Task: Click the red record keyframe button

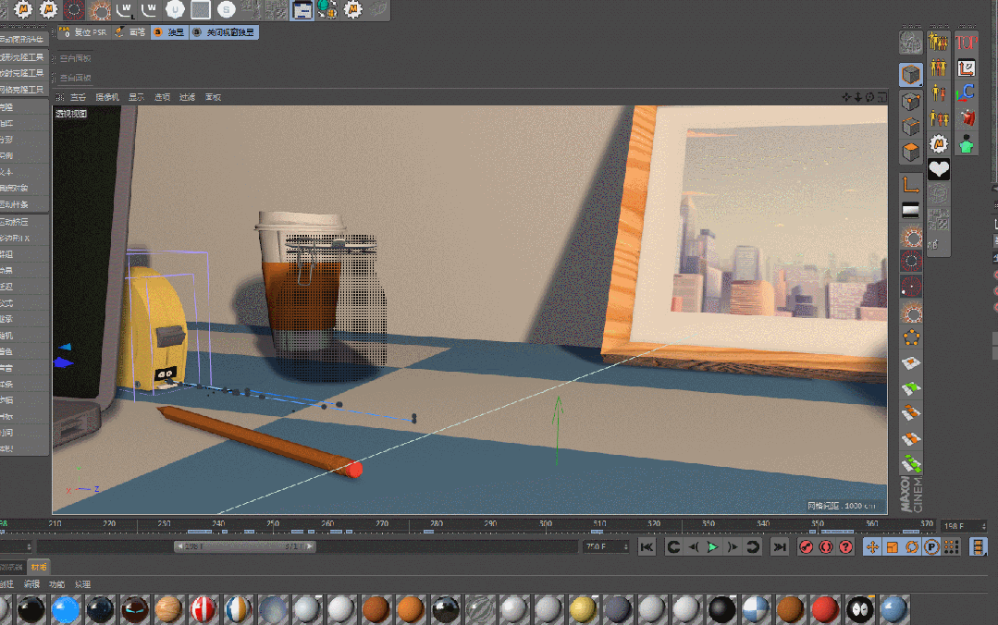Action: pos(806,547)
